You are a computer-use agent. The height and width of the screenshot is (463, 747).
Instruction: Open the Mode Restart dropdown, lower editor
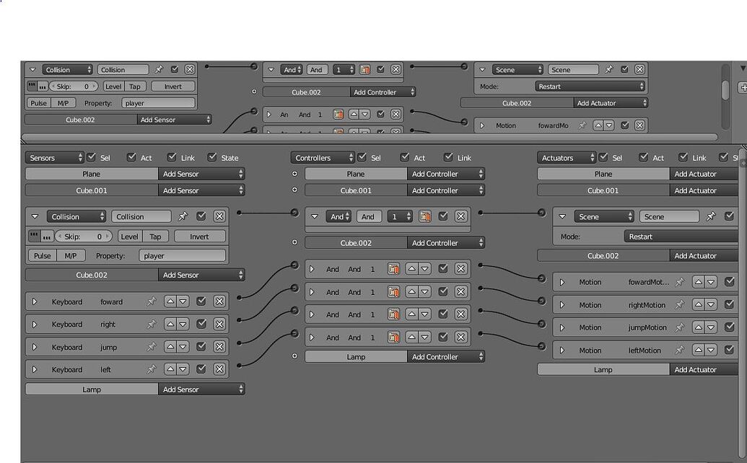click(x=681, y=237)
